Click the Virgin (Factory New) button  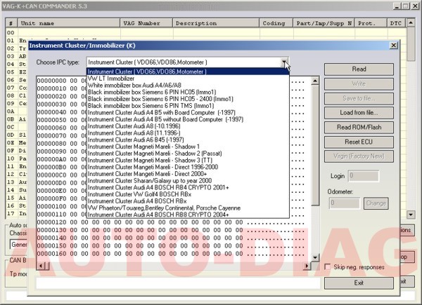pos(359,156)
